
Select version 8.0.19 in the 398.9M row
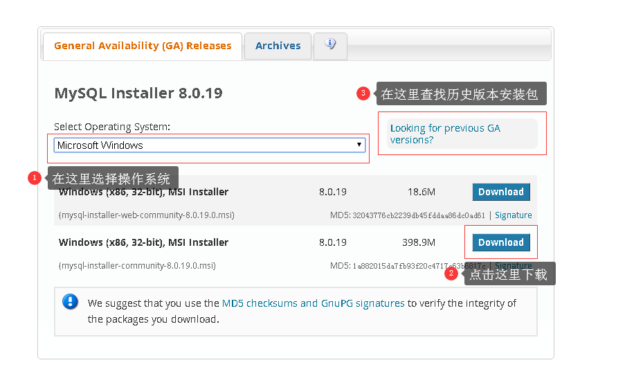click(x=333, y=242)
